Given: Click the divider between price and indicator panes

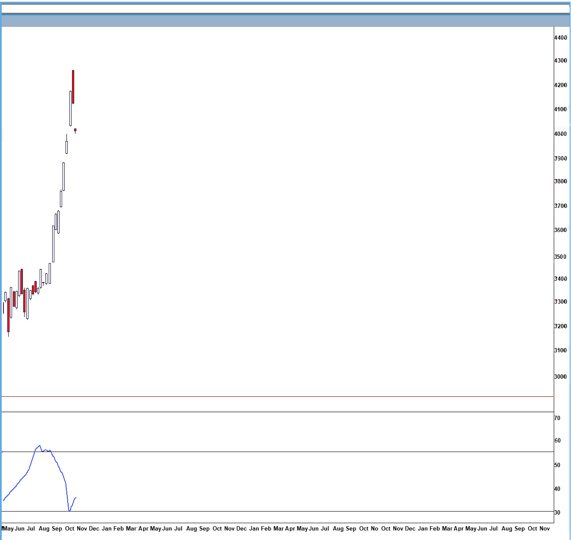Looking at the screenshot, I should coord(276,396).
